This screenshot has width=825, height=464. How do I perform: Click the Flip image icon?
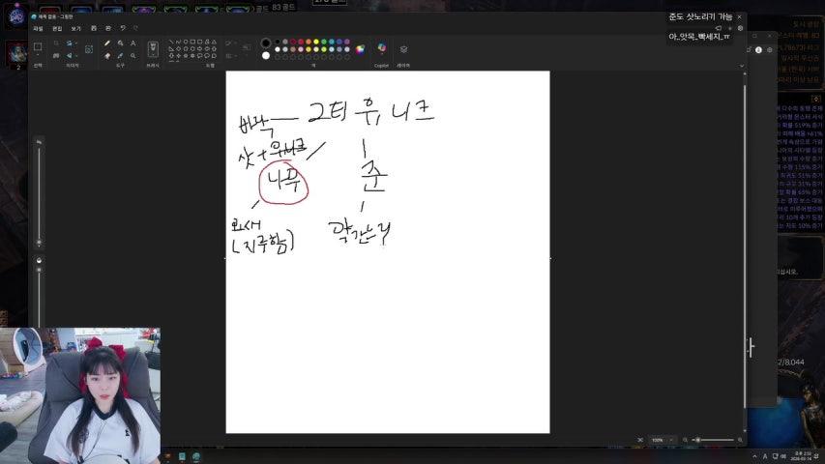(x=69, y=56)
